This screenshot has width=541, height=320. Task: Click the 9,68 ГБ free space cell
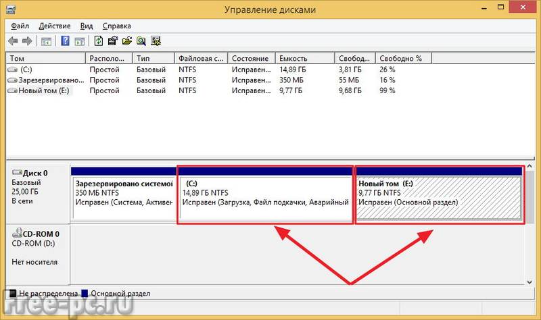coord(350,91)
